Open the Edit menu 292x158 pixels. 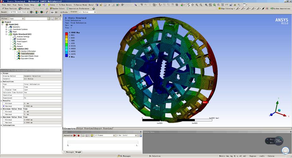tap(9, 5)
